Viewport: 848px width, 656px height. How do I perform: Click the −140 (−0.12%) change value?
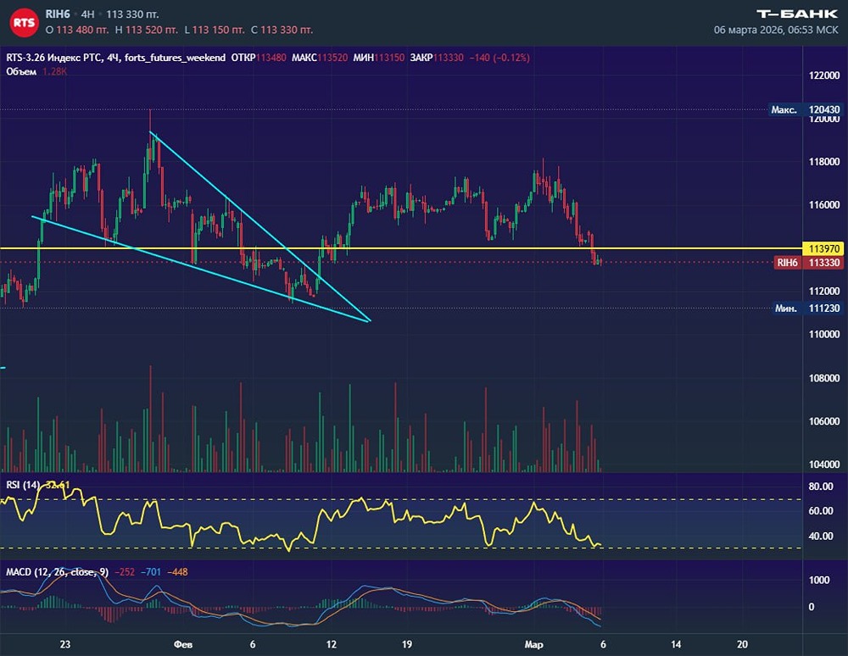(x=499, y=58)
